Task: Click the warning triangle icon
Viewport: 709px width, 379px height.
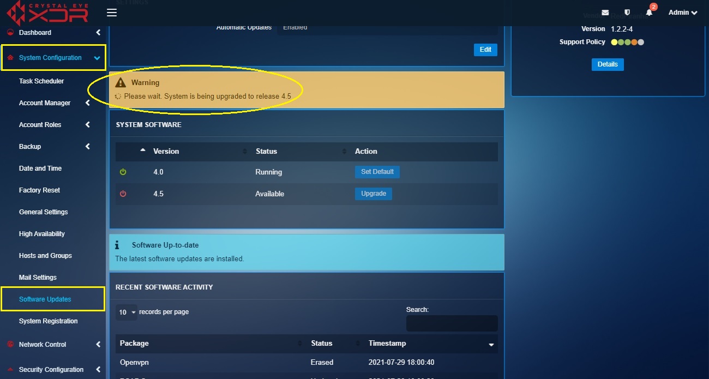Action: click(121, 82)
